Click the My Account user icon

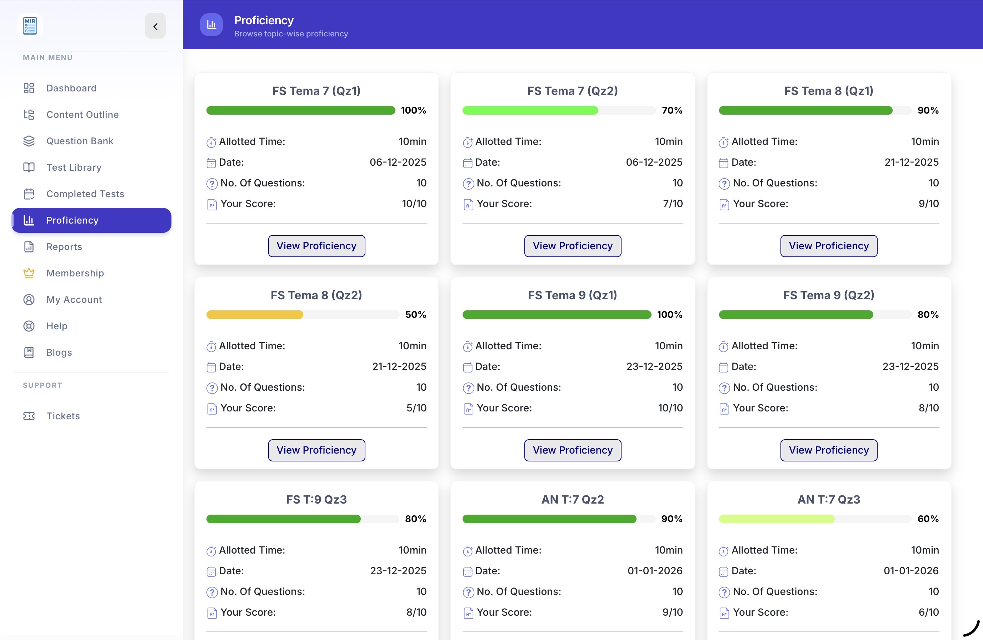tap(29, 299)
